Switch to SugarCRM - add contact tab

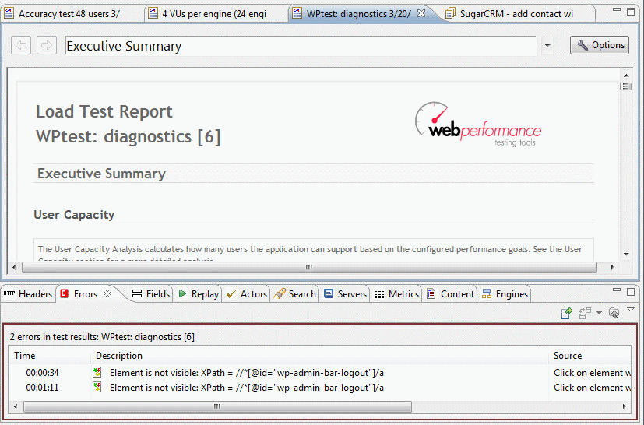tap(516, 13)
